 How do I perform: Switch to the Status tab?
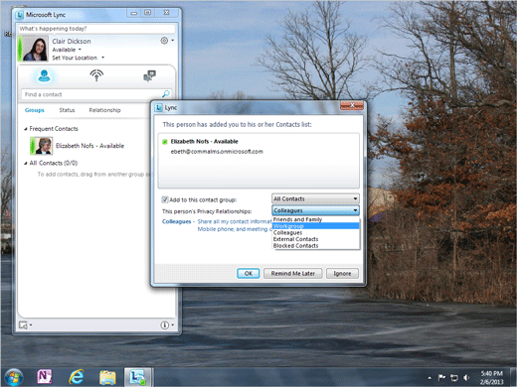pyautogui.click(x=67, y=110)
